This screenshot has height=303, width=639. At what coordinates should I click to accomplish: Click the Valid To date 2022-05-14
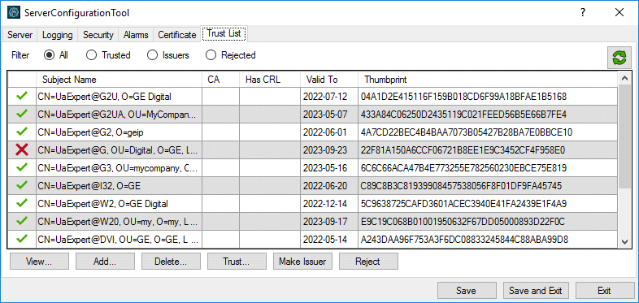[325, 239]
